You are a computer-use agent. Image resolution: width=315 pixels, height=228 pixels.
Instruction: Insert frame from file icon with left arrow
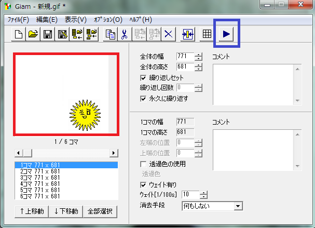(x=77, y=34)
